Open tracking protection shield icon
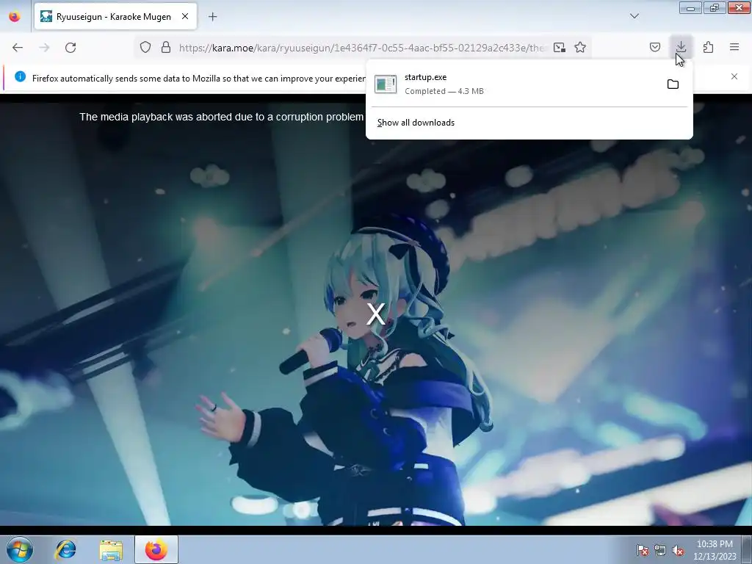752x564 pixels. (145, 47)
